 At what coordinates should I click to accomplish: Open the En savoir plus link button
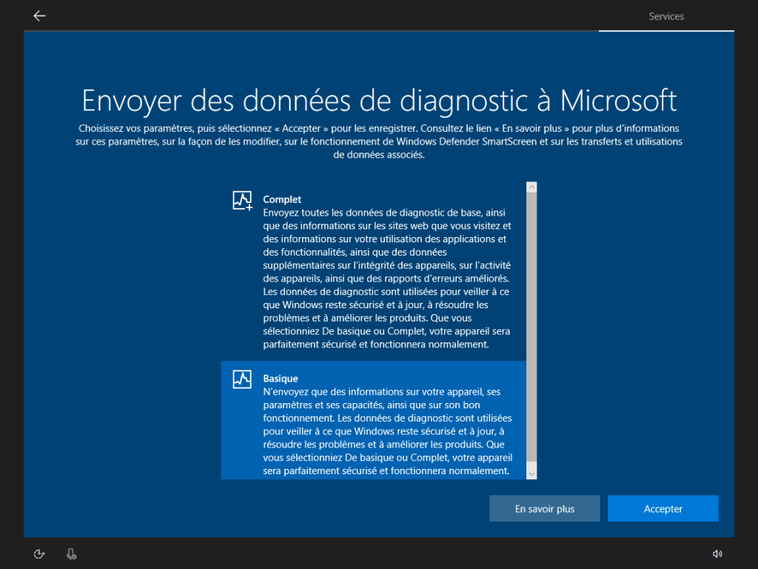pyautogui.click(x=545, y=509)
